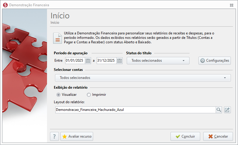238x145 pixels.
Task: Click the star Avaliar recurso button
Action: pyautogui.click(x=77, y=136)
